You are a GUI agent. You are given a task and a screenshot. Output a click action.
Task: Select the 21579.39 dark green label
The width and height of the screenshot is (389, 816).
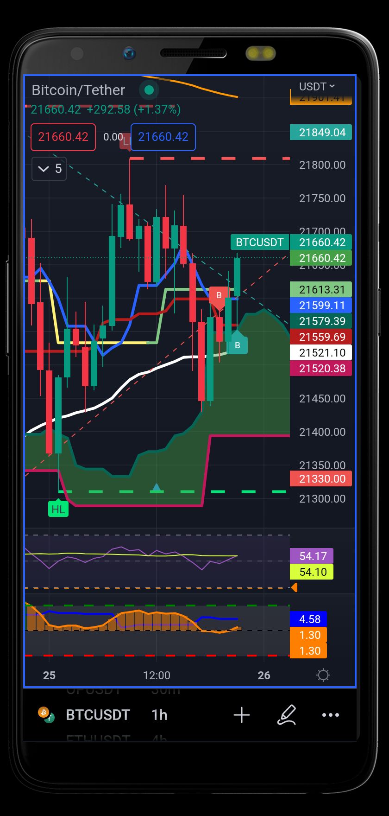click(321, 321)
